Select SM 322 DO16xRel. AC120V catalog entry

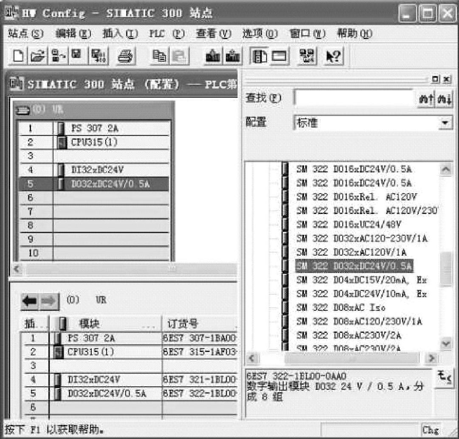(x=356, y=197)
